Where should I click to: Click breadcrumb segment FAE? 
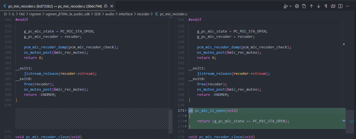click(x=22, y=14)
